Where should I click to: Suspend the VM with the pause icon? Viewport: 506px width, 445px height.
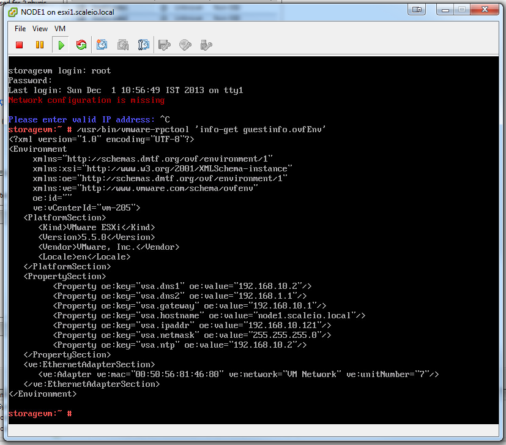coord(40,45)
